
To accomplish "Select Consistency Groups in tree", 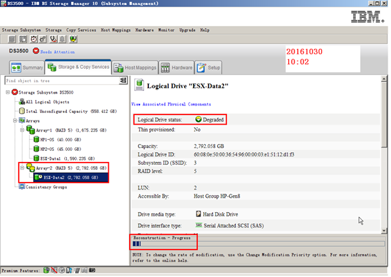I will (46, 187).
